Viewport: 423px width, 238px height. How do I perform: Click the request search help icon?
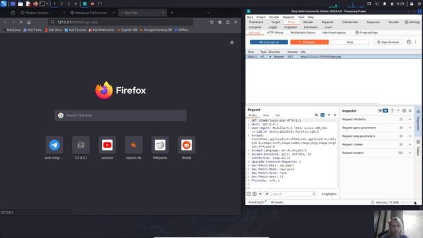249,194
